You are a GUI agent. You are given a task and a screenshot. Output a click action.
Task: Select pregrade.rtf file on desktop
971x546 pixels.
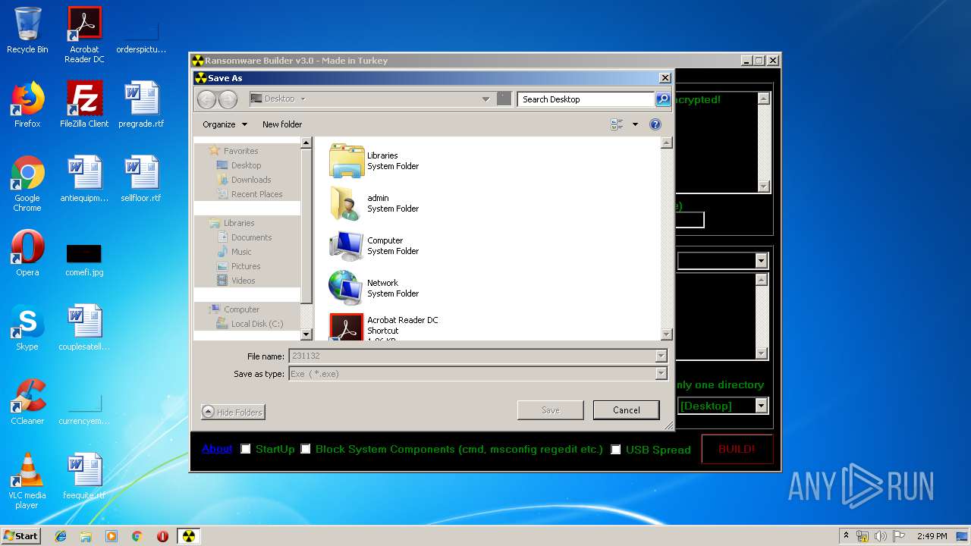point(141,105)
